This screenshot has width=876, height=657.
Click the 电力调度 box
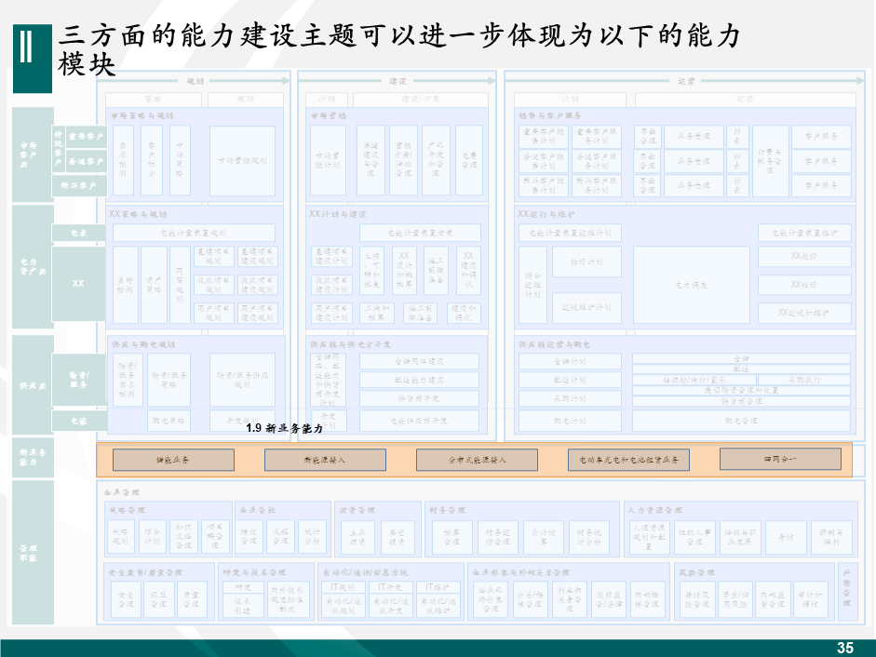pyautogui.click(x=692, y=285)
